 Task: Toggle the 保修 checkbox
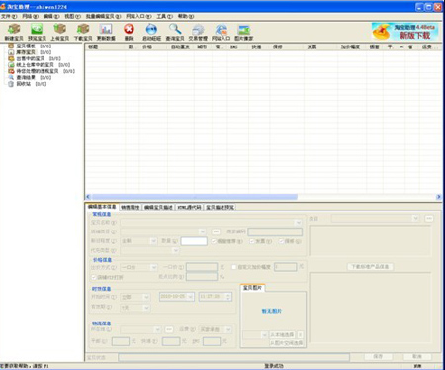coord(281,241)
